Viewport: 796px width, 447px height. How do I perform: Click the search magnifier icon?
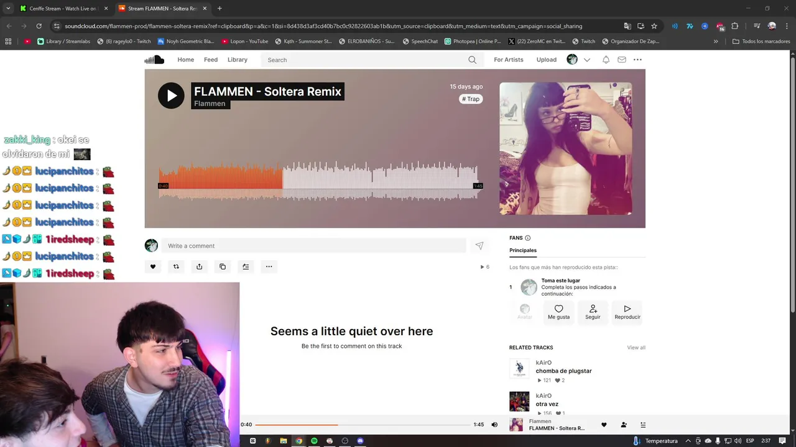coord(472,60)
